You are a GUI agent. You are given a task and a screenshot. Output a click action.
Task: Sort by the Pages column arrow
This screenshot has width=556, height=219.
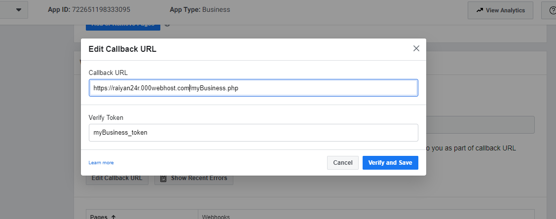pos(113,217)
